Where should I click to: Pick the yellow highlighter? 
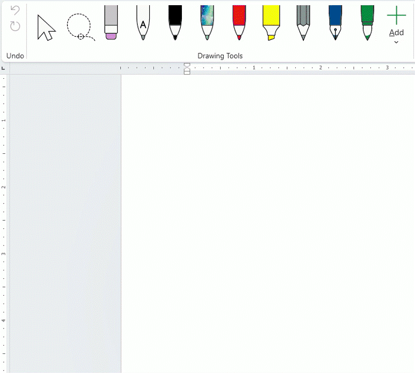pyautogui.click(x=270, y=23)
